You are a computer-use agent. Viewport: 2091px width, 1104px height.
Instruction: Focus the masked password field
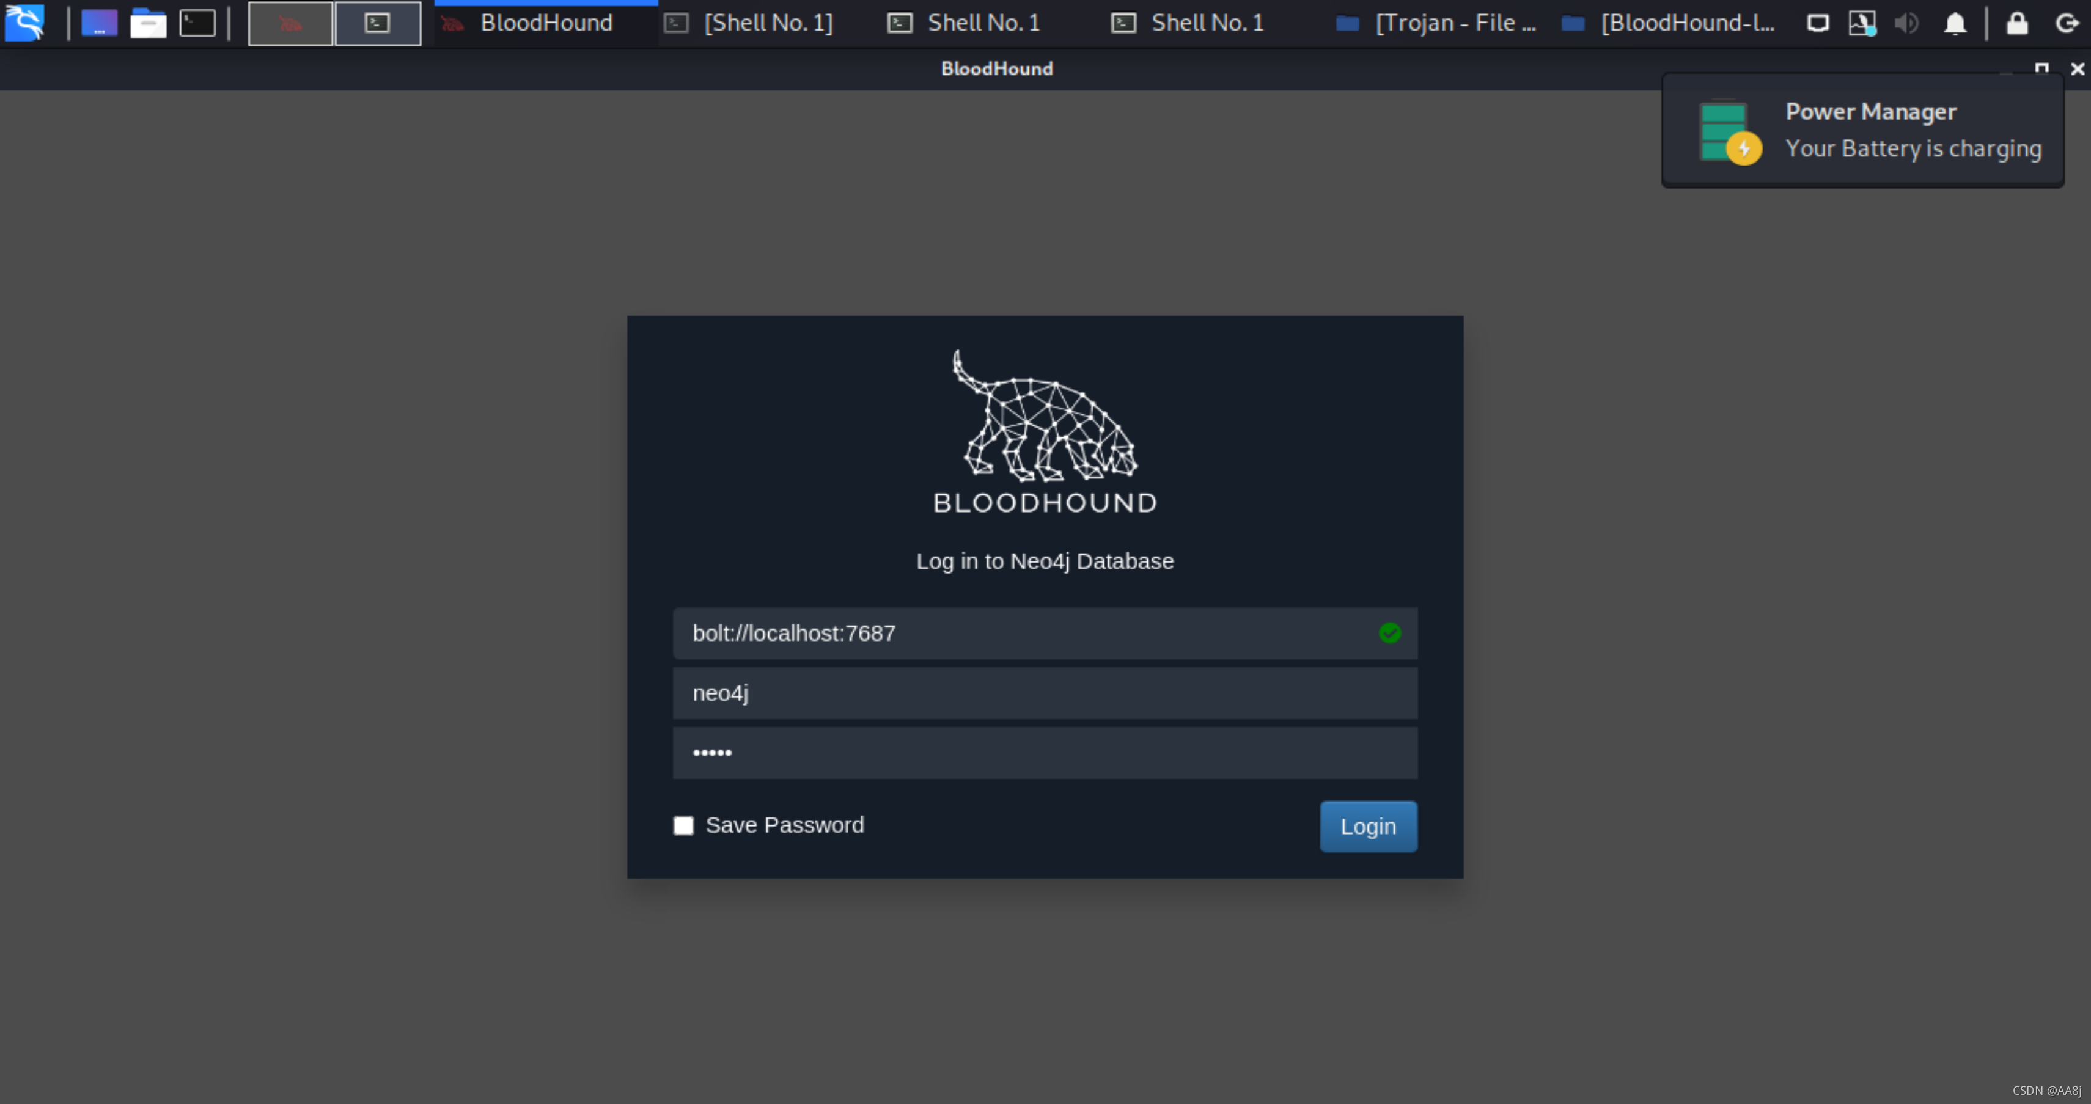point(1045,753)
